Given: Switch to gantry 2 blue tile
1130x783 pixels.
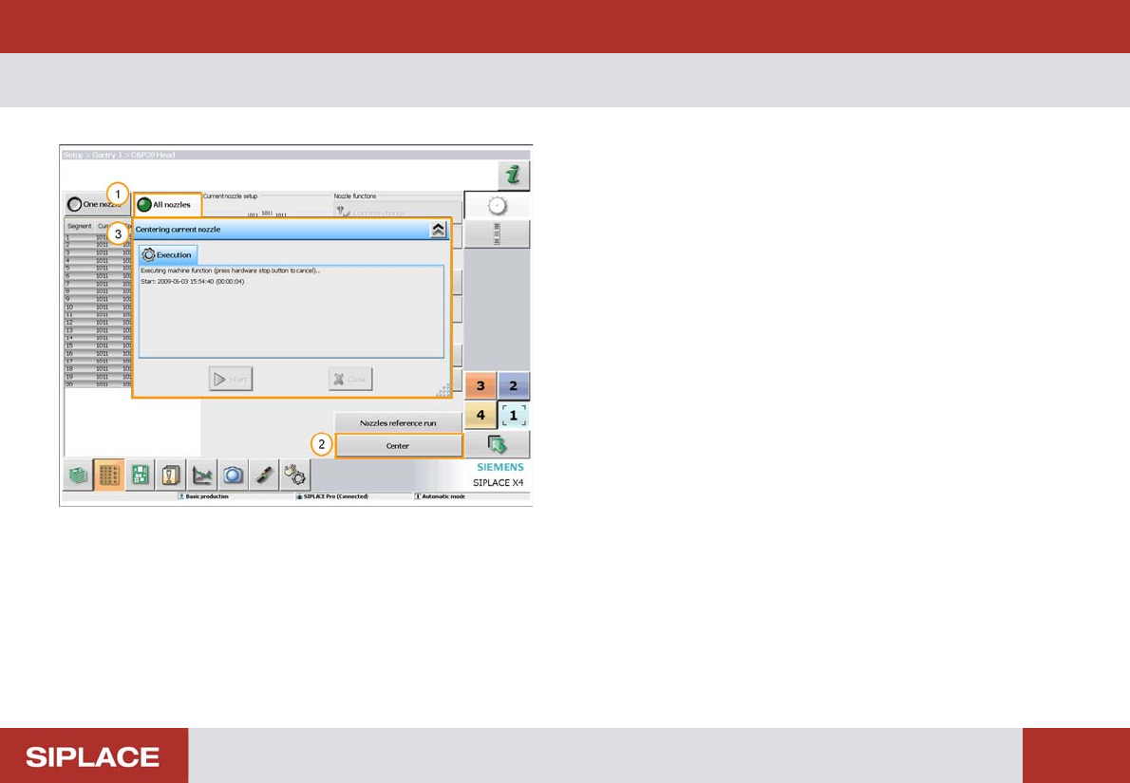Looking at the screenshot, I should point(513,386).
